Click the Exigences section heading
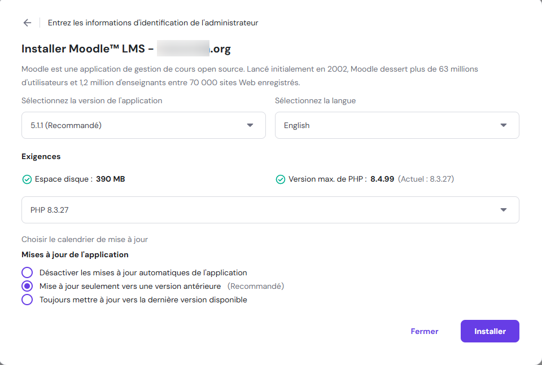This screenshot has width=542, height=365. pyautogui.click(x=42, y=156)
